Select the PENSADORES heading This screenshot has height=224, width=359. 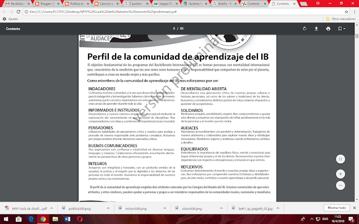[100, 128]
